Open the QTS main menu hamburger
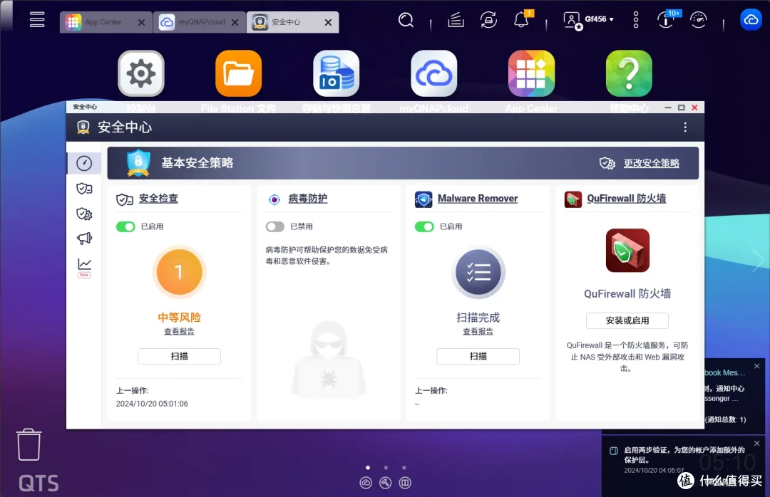 37,20
